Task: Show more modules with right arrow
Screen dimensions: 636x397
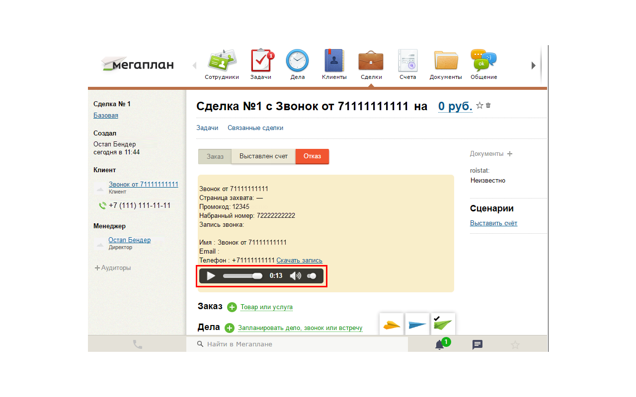Action: 534,65
